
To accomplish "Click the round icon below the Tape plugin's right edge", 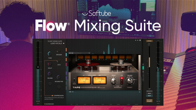I will pyautogui.click(x=140, y=92).
